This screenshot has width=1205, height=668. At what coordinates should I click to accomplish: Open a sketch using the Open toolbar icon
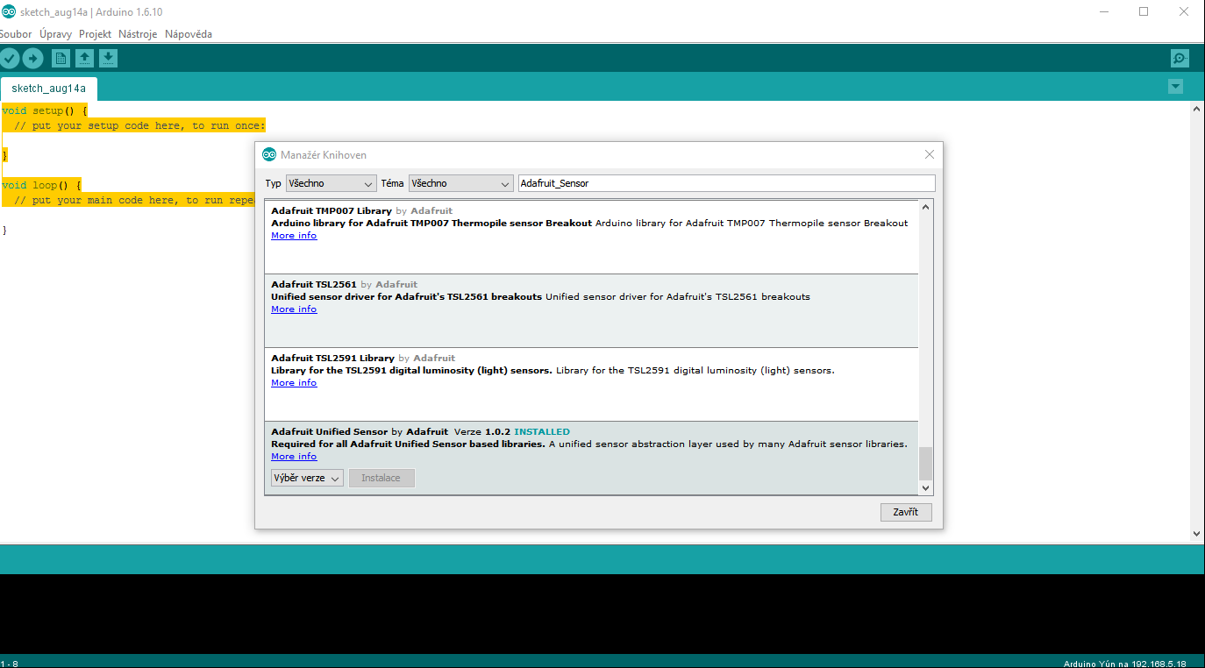pos(84,58)
